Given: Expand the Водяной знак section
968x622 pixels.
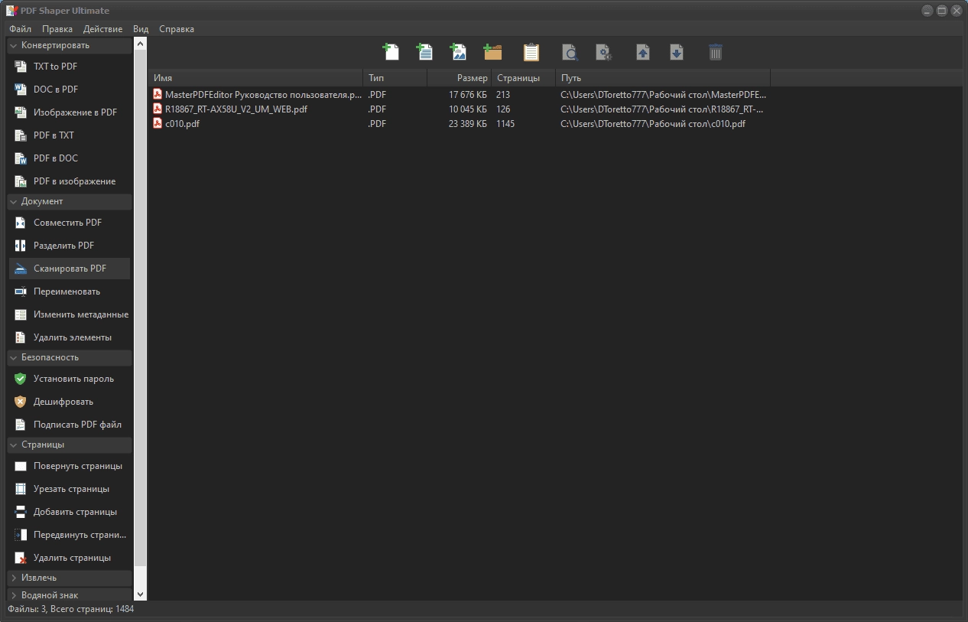Looking at the screenshot, I should tap(70, 594).
